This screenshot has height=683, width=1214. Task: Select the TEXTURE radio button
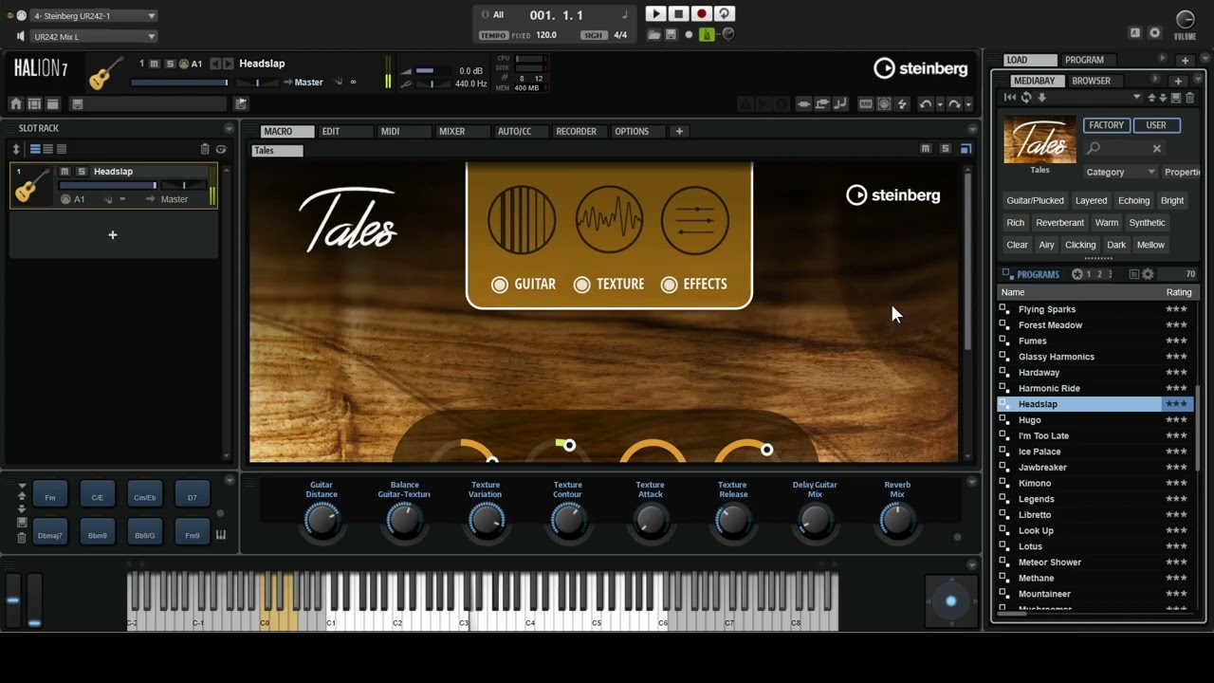[582, 285]
